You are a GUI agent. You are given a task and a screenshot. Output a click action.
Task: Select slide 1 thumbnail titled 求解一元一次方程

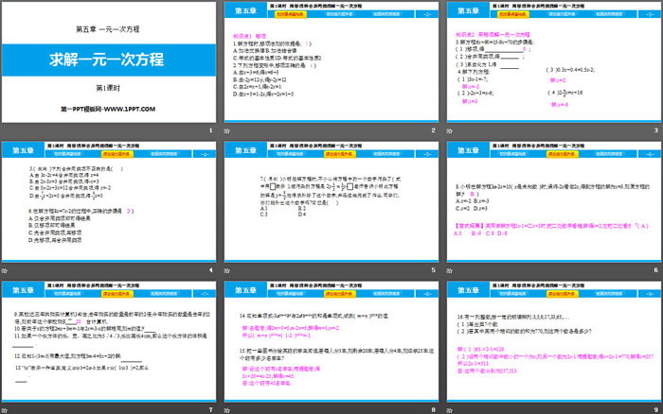pyautogui.click(x=109, y=62)
